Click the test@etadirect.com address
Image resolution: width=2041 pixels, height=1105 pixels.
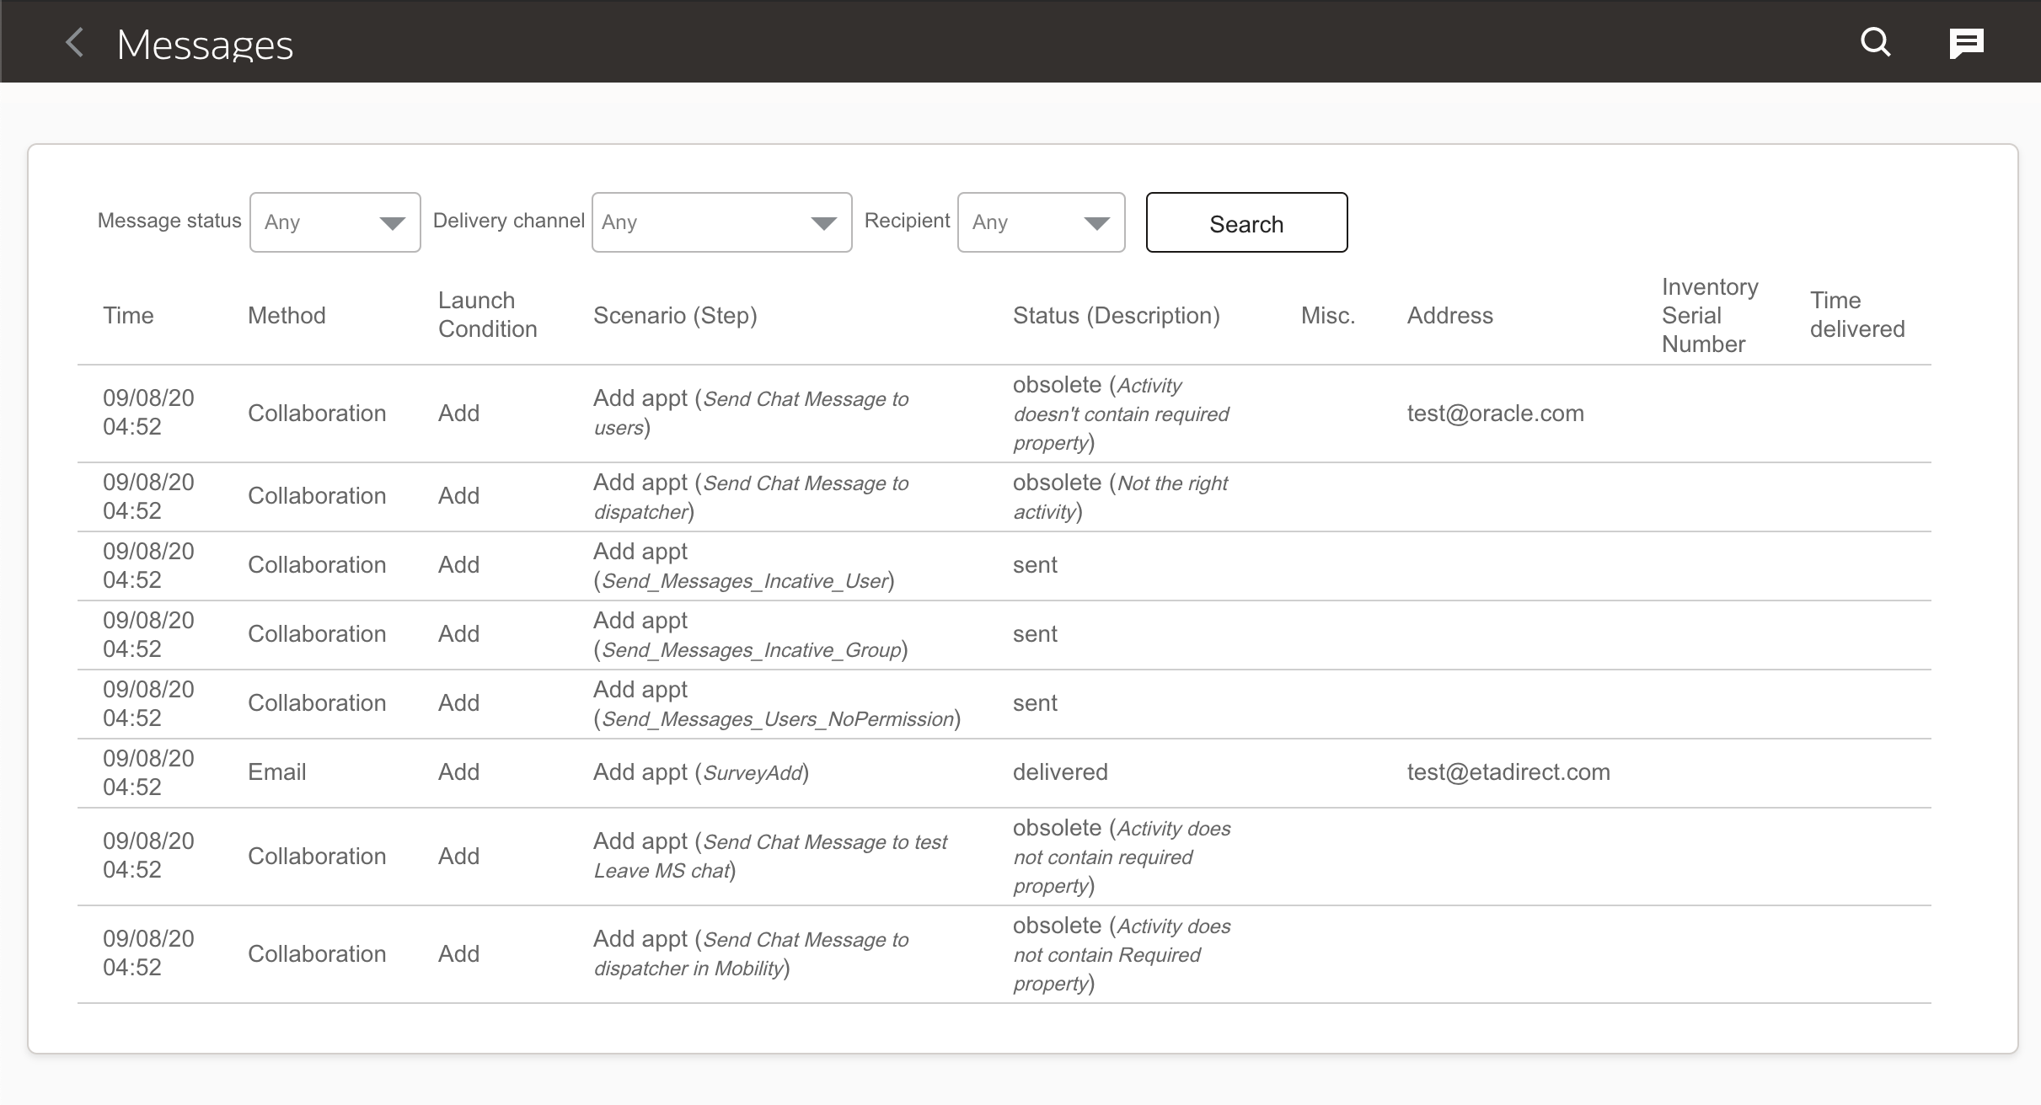pyautogui.click(x=1508, y=771)
